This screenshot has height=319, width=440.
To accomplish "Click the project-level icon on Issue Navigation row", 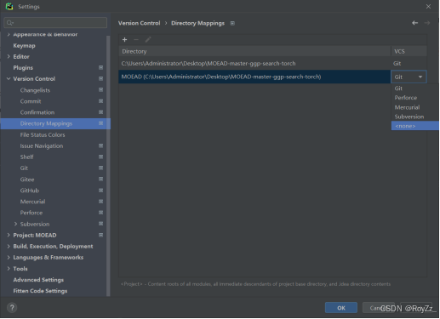I will tap(100, 145).
